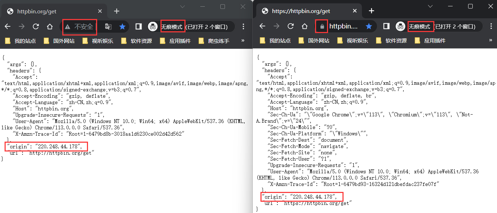The width and height of the screenshot is (497, 213).
Task: Toggle the bookmark star in the right window
Action: 369,26
